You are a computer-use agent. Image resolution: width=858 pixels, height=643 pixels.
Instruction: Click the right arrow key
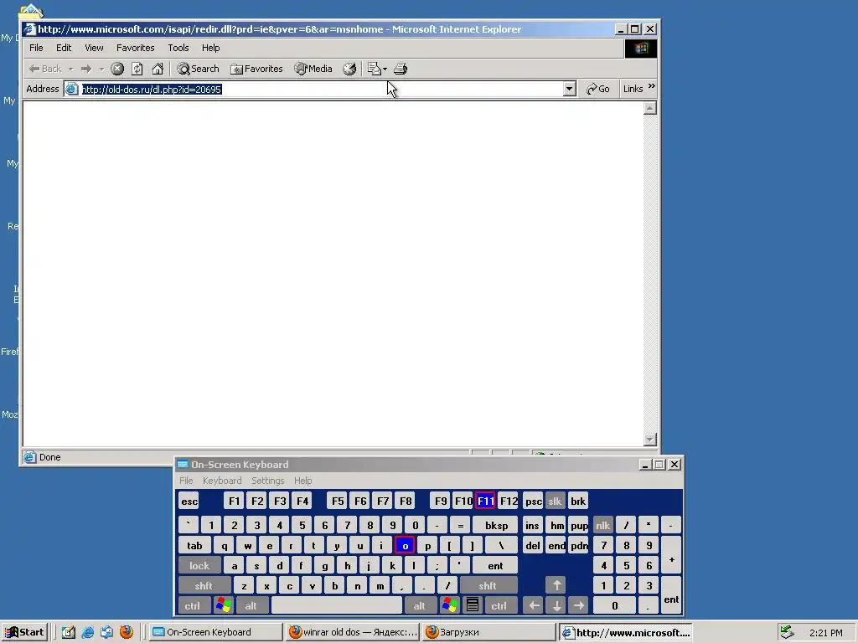coord(578,605)
